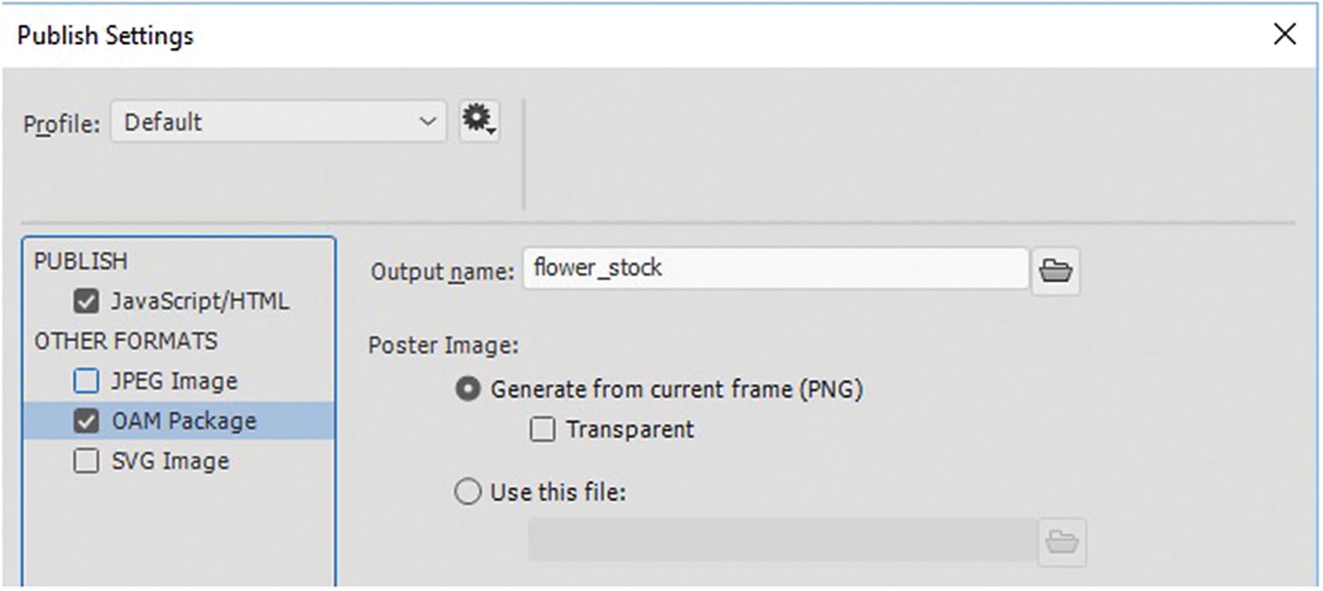Select the JPEG Image entry label
The width and height of the screenshot is (1323, 591).
[175, 381]
